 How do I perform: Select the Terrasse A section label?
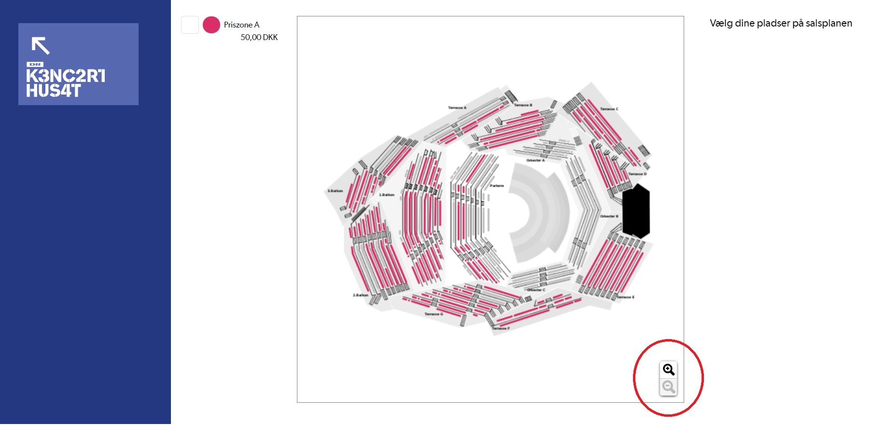click(x=457, y=108)
